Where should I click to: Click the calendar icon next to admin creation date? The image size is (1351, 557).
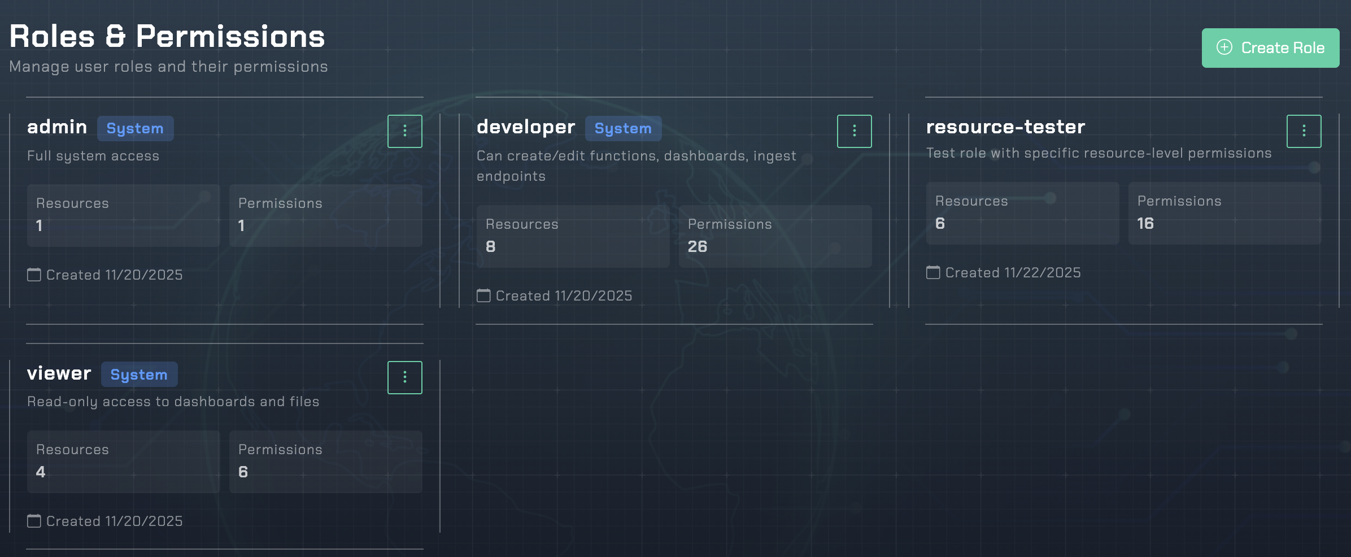(x=33, y=275)
